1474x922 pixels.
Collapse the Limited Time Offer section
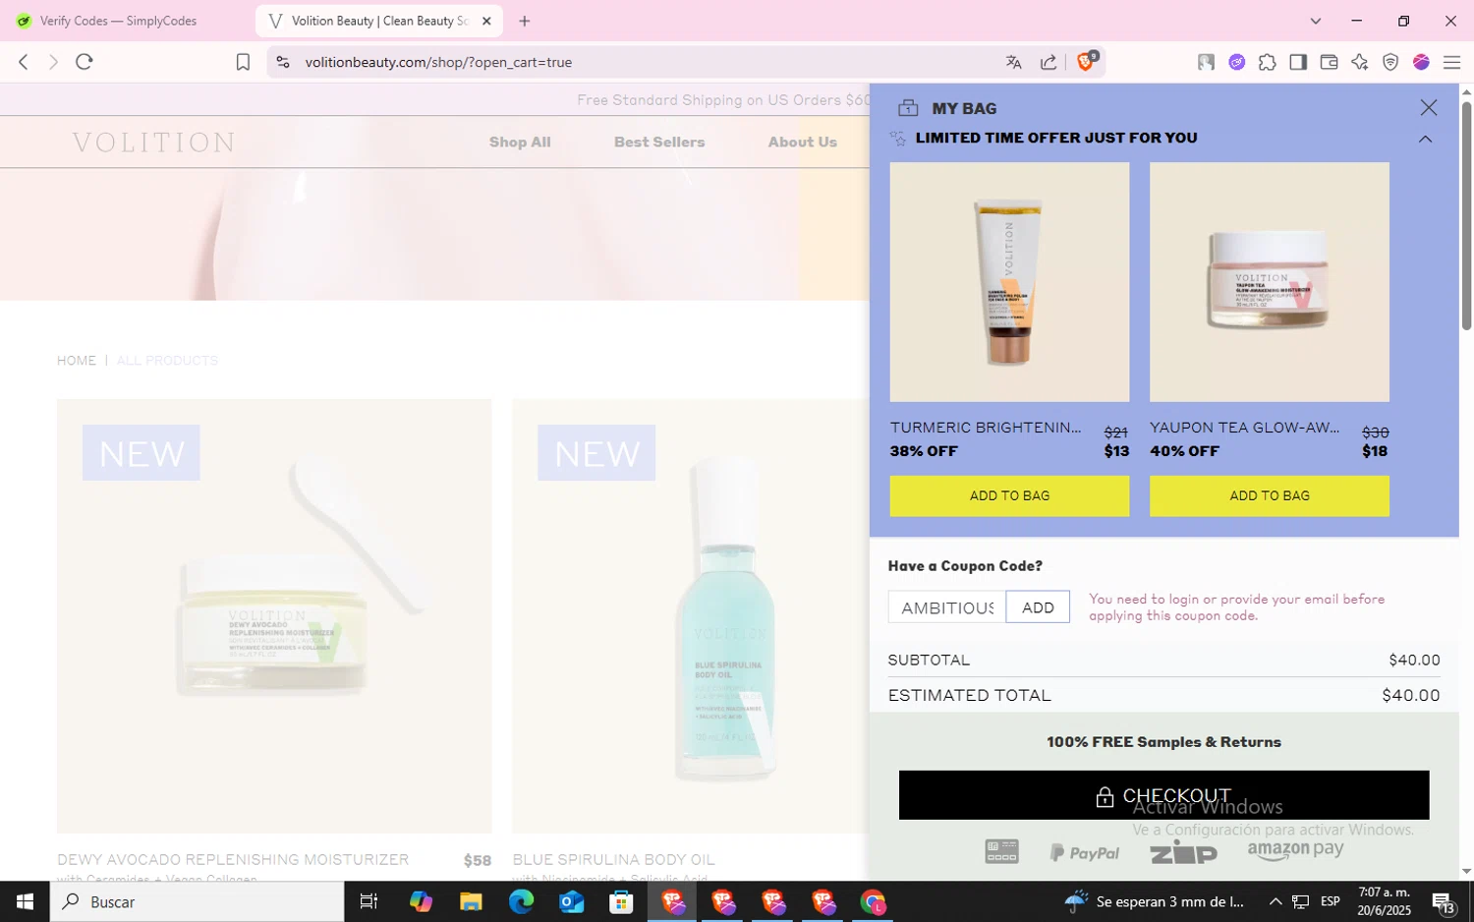pyautogui.click(x=1425, y=139)
